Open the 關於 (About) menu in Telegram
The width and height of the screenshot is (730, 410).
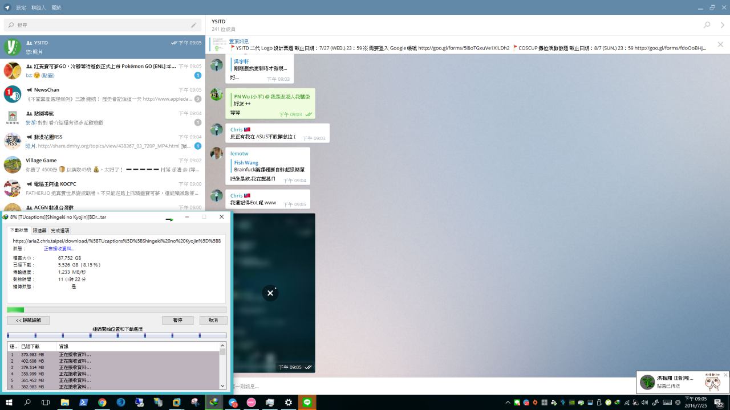(x=56, y=7)
